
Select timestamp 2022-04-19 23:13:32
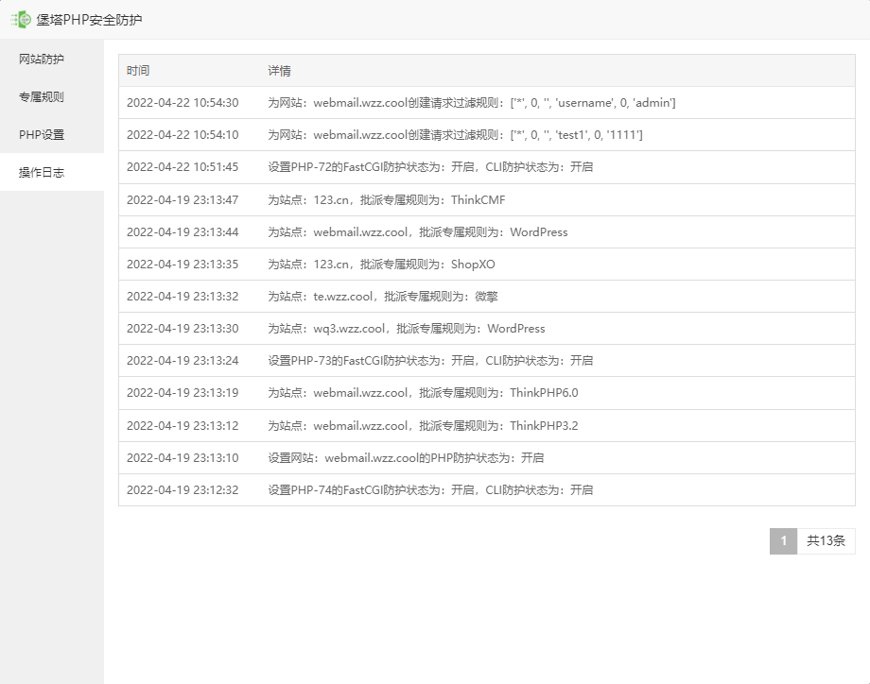(x=183, y=296)
